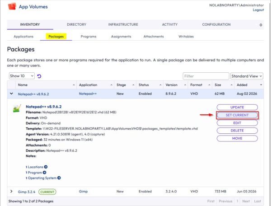
Task: Click the UPDATE button
Action: point(237,107)
